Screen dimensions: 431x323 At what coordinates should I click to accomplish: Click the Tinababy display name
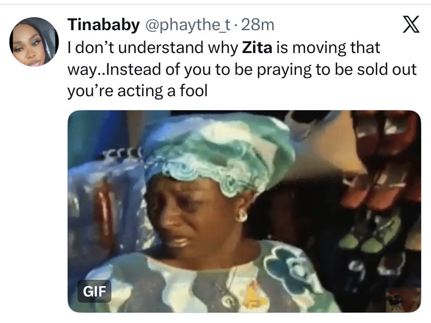104,24
